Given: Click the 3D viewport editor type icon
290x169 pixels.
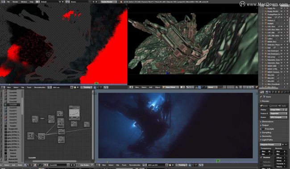Looking at the screenshot, I should coord(131,87).
